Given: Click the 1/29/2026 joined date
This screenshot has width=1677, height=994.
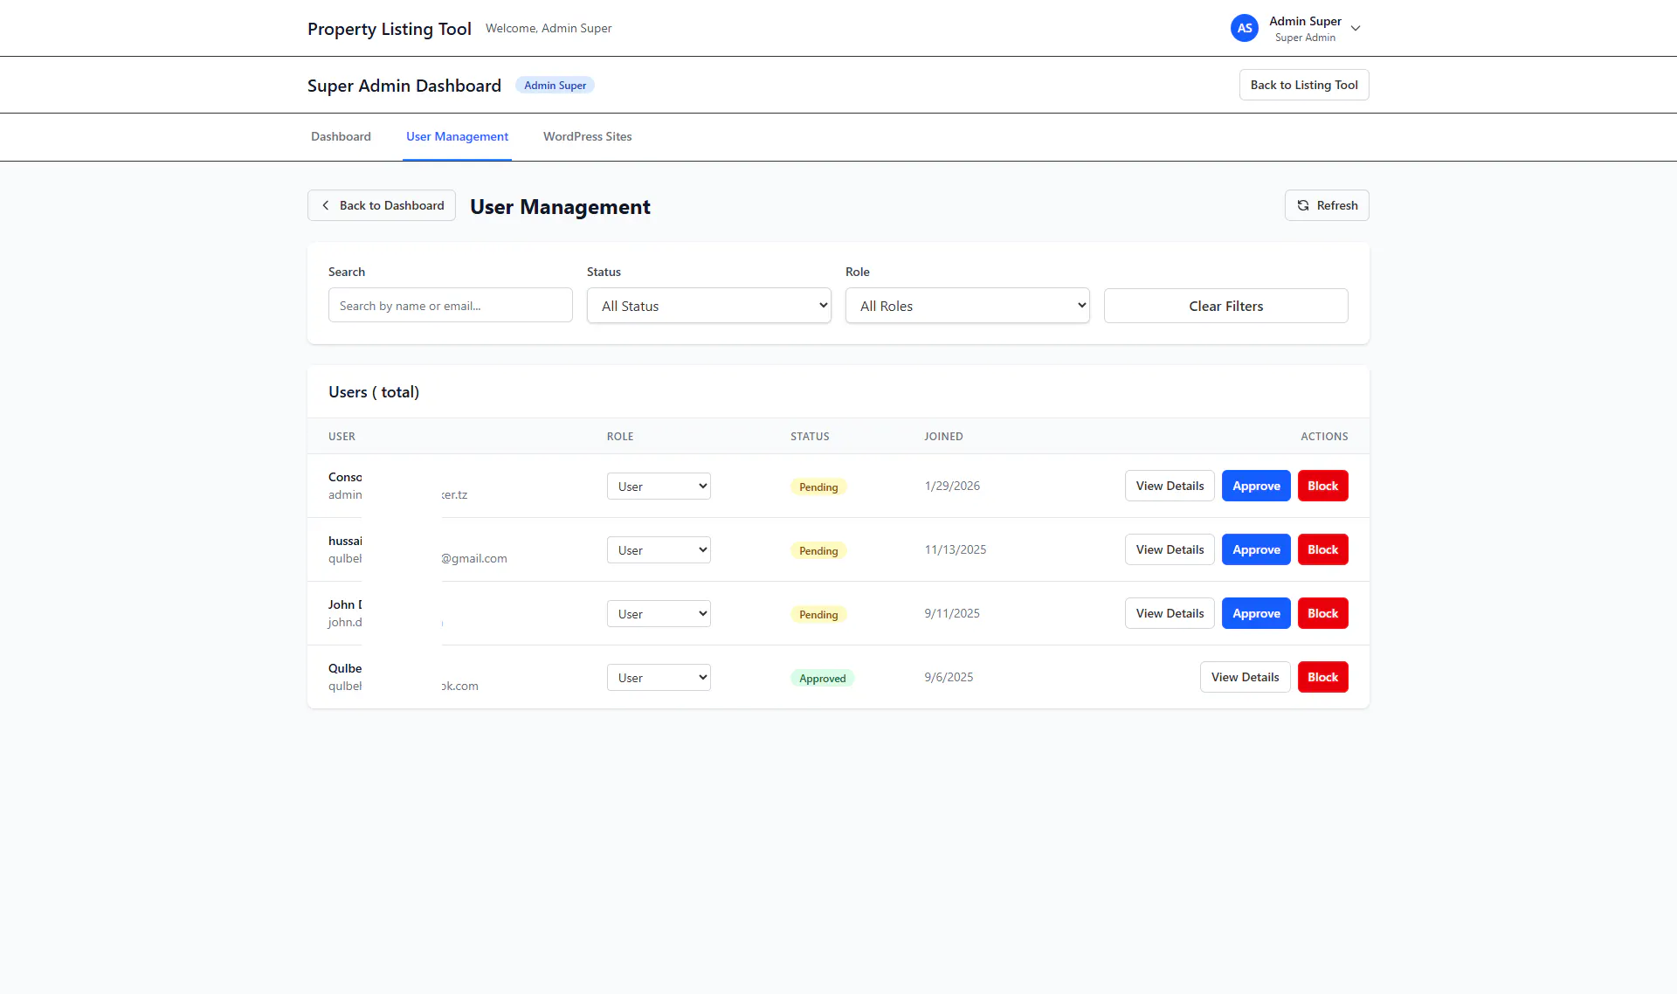Looking at the screenshot, I should click(952, 486).
